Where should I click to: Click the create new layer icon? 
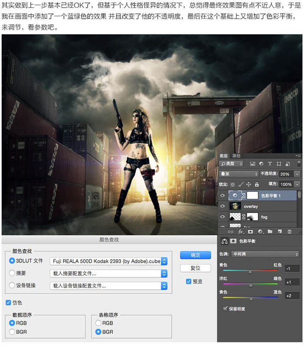(x=280, y=231)
